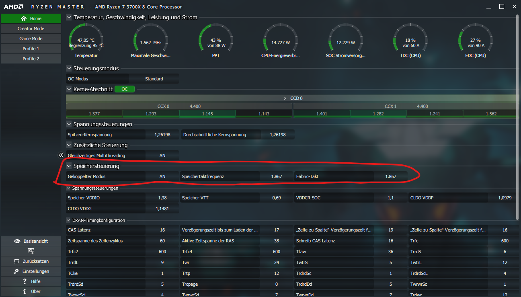Change OC-Modus Standard setting
The width and height of the screenshot is (521, 297).
(154, 79)
